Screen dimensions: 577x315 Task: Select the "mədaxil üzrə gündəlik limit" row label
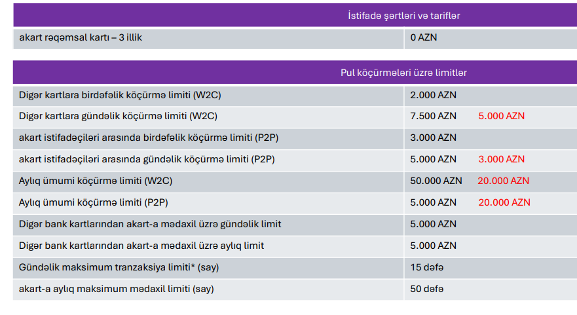pos(150,224)
